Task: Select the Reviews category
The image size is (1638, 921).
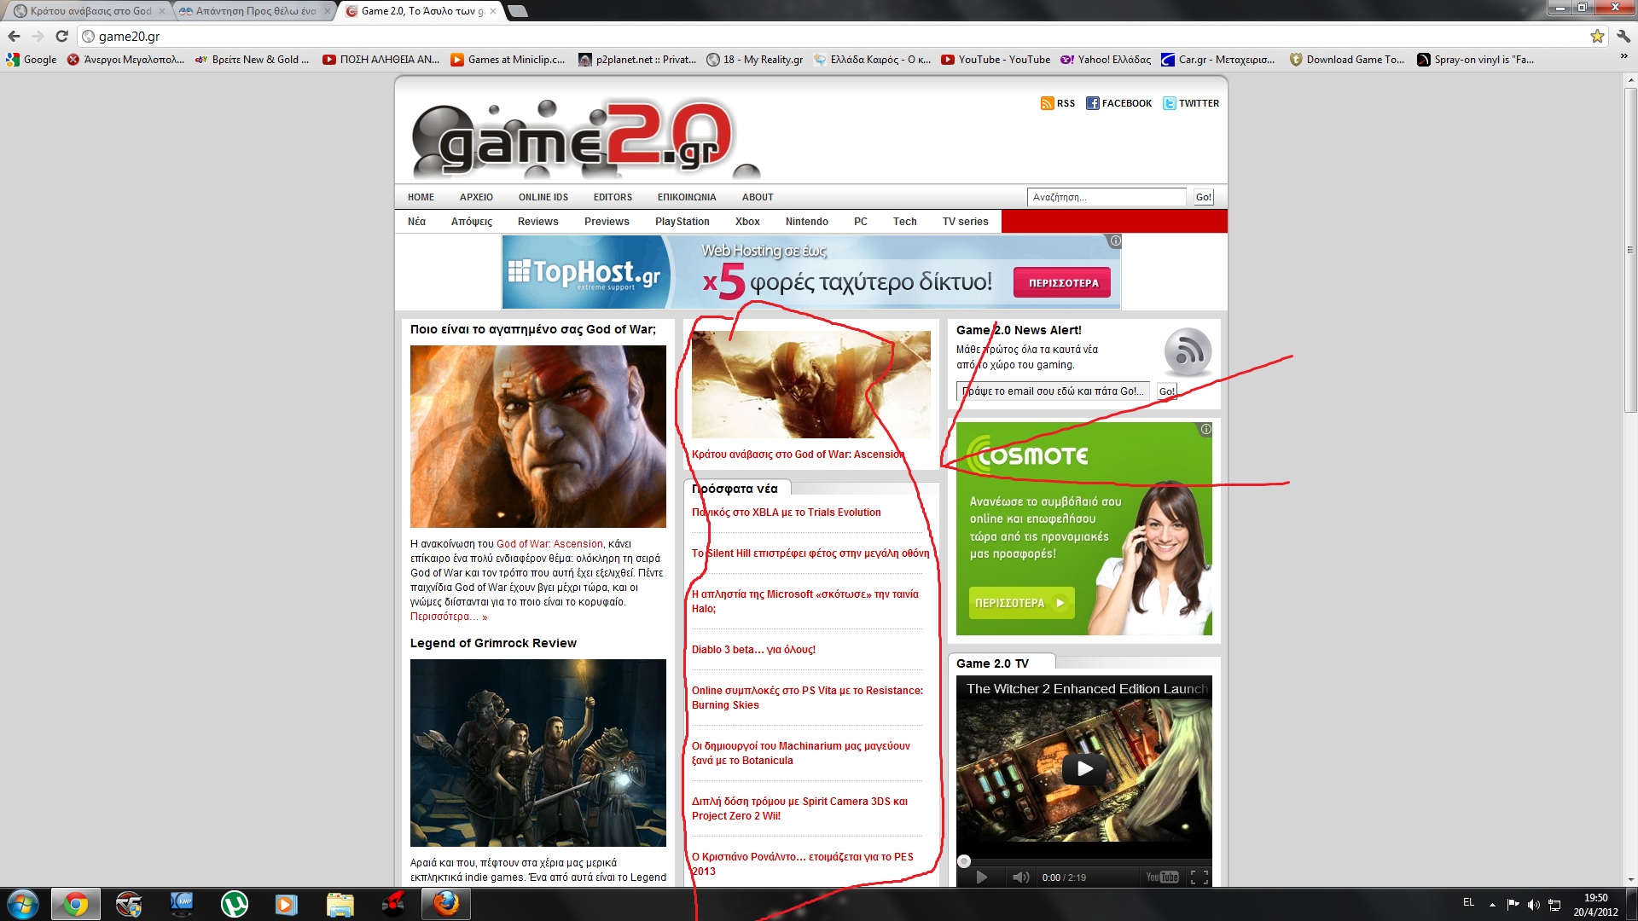Action: pos(537,222)
